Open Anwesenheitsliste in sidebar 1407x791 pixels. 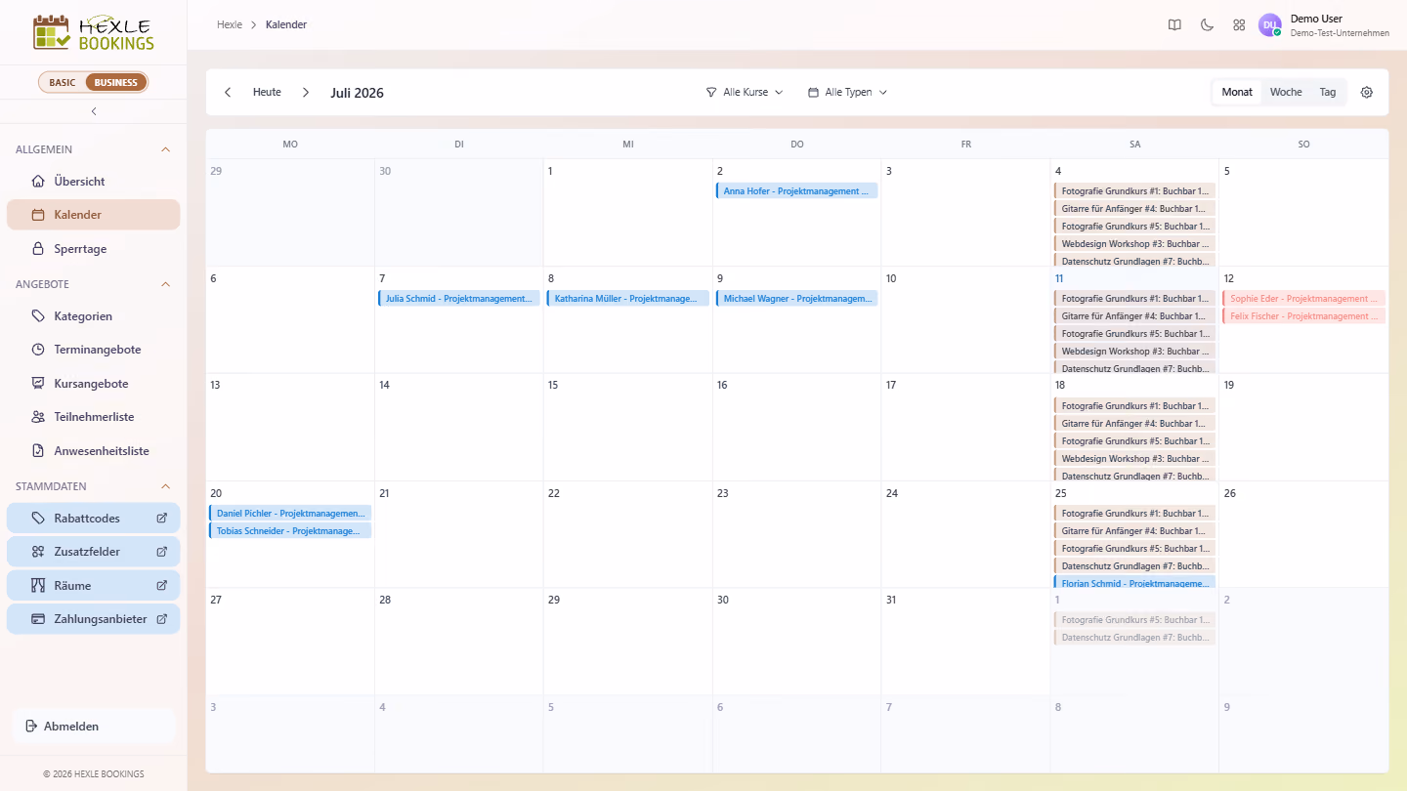click(x=94, y=451)
